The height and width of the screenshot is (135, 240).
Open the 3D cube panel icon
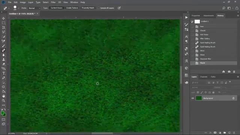(x=186, y=68)
